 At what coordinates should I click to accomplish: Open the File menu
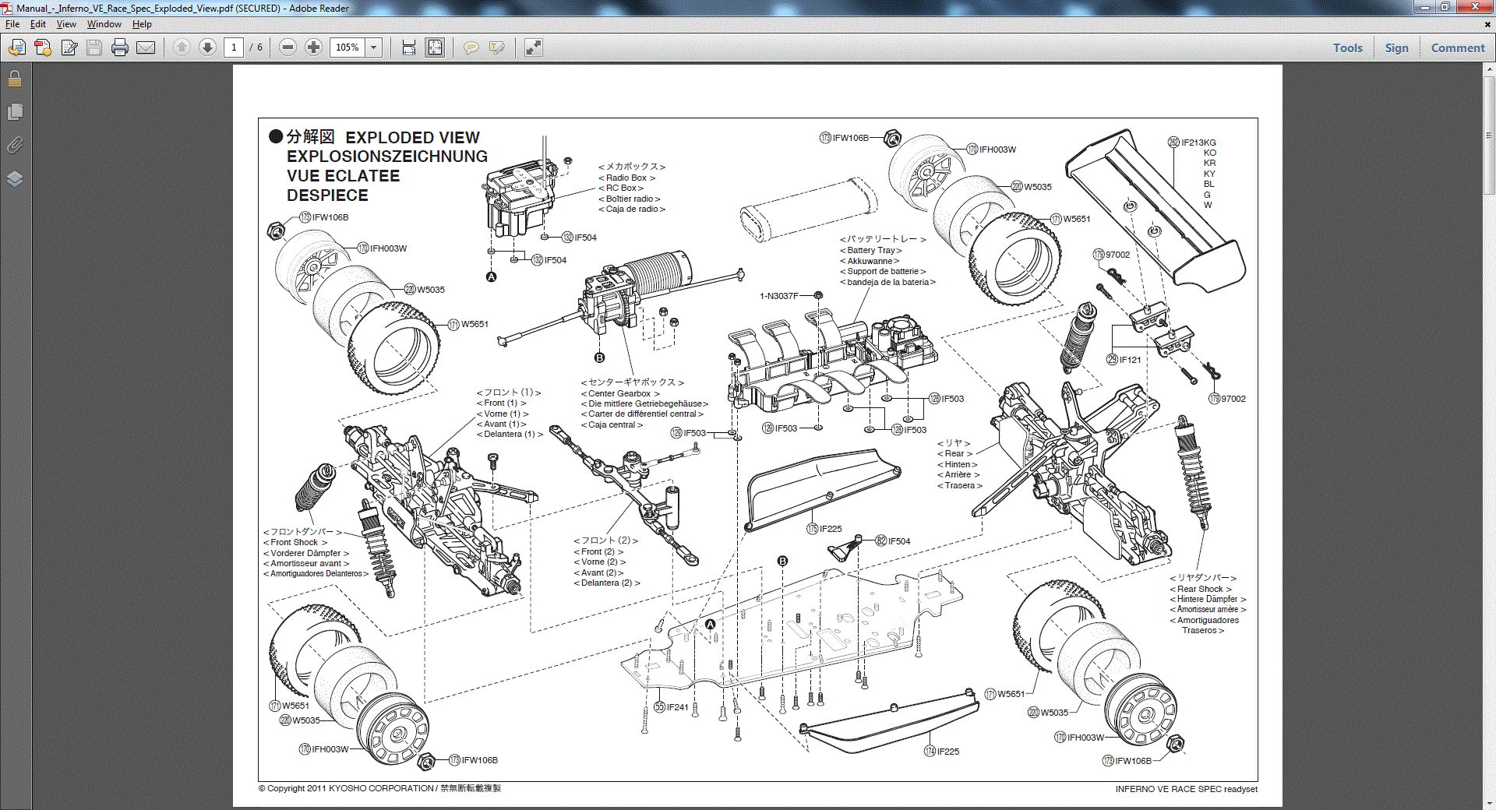click(x=12, y=24)
